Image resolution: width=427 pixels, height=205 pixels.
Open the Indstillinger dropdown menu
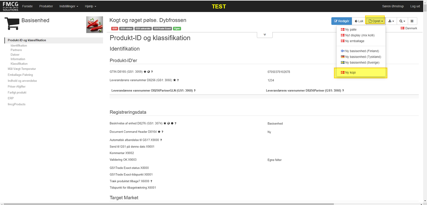69,6
